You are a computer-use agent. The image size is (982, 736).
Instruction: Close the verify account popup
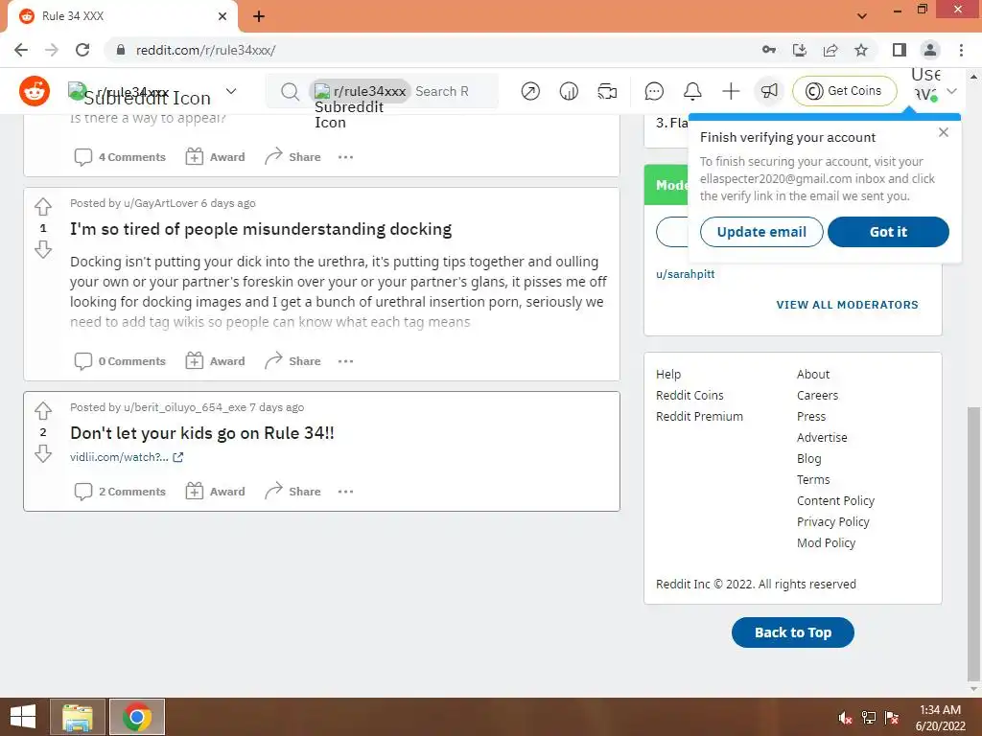(x=944, y=132)
